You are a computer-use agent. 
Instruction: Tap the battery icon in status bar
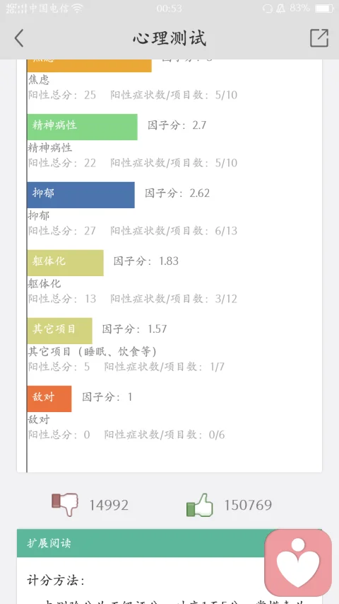(x=324, y=8)
